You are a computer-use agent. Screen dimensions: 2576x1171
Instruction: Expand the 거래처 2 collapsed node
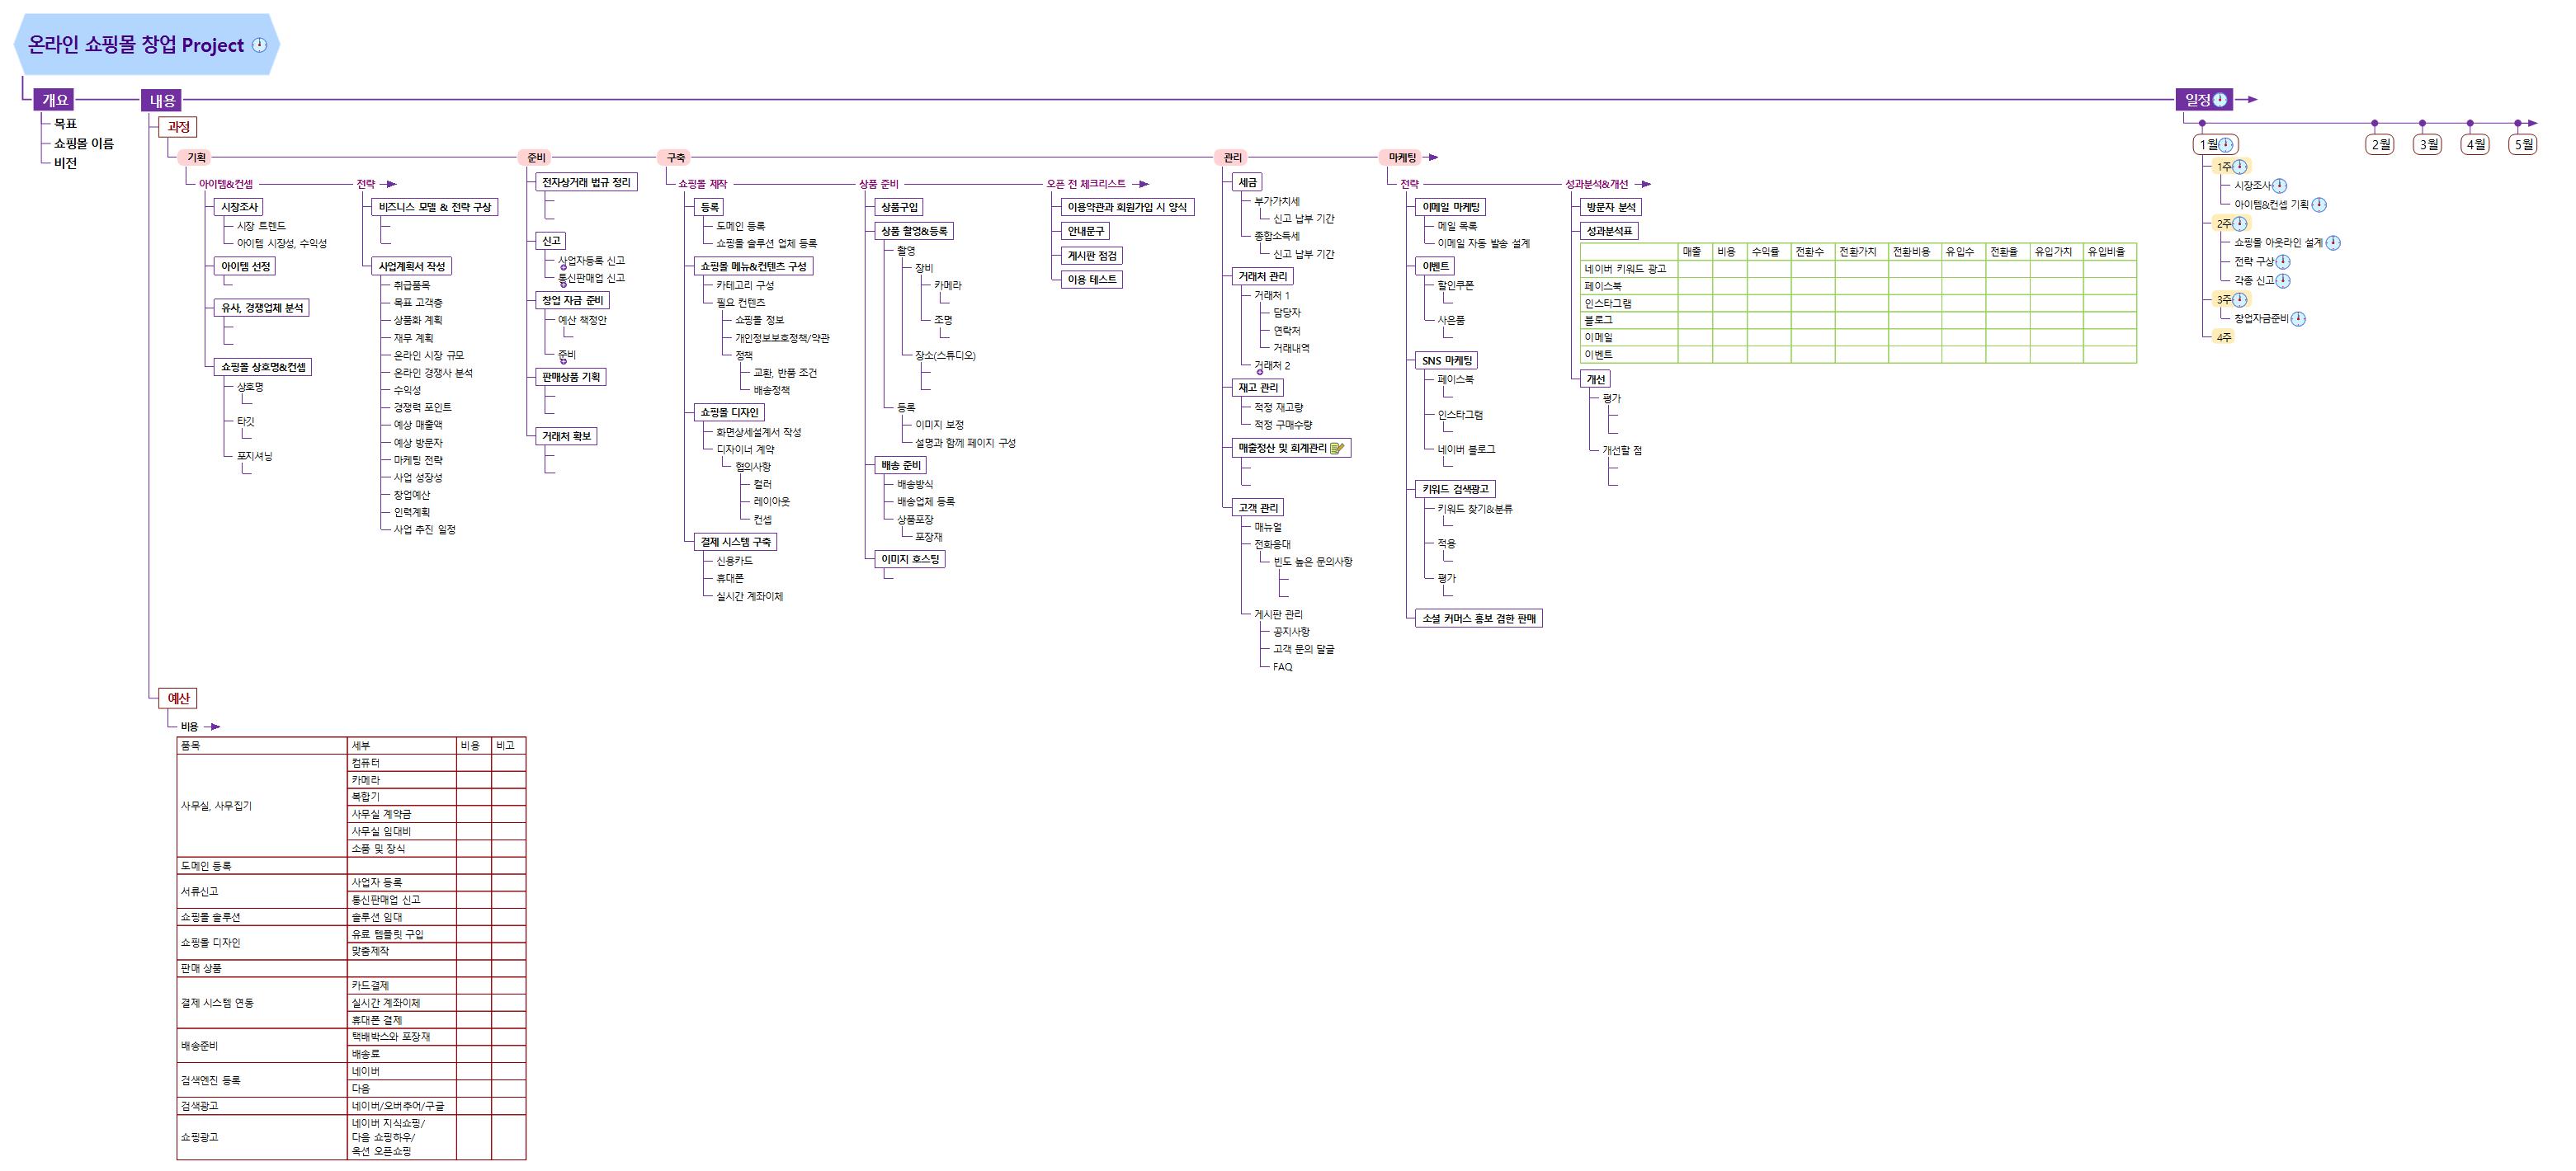1259,372
